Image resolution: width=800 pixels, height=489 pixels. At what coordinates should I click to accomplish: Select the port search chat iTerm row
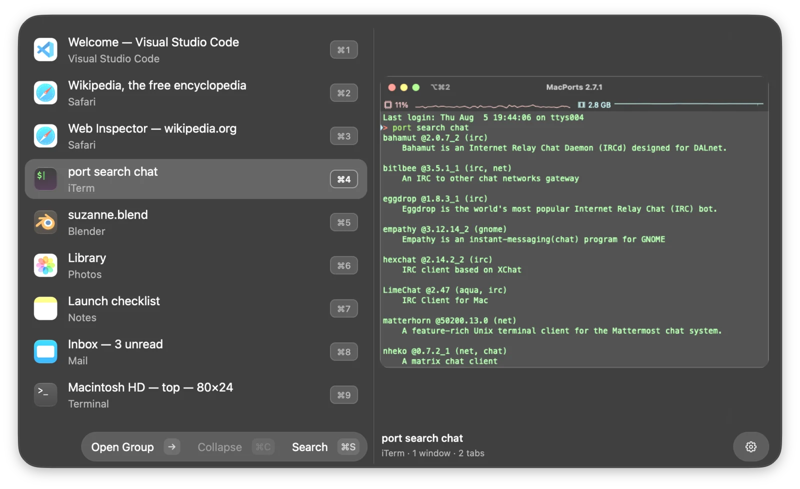[196, 179]
